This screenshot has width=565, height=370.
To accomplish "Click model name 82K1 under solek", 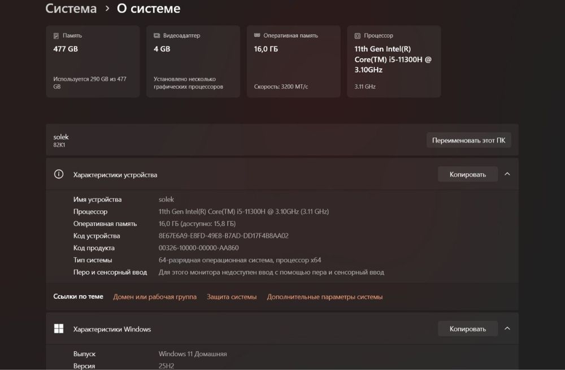I will [x=59, y=145].
